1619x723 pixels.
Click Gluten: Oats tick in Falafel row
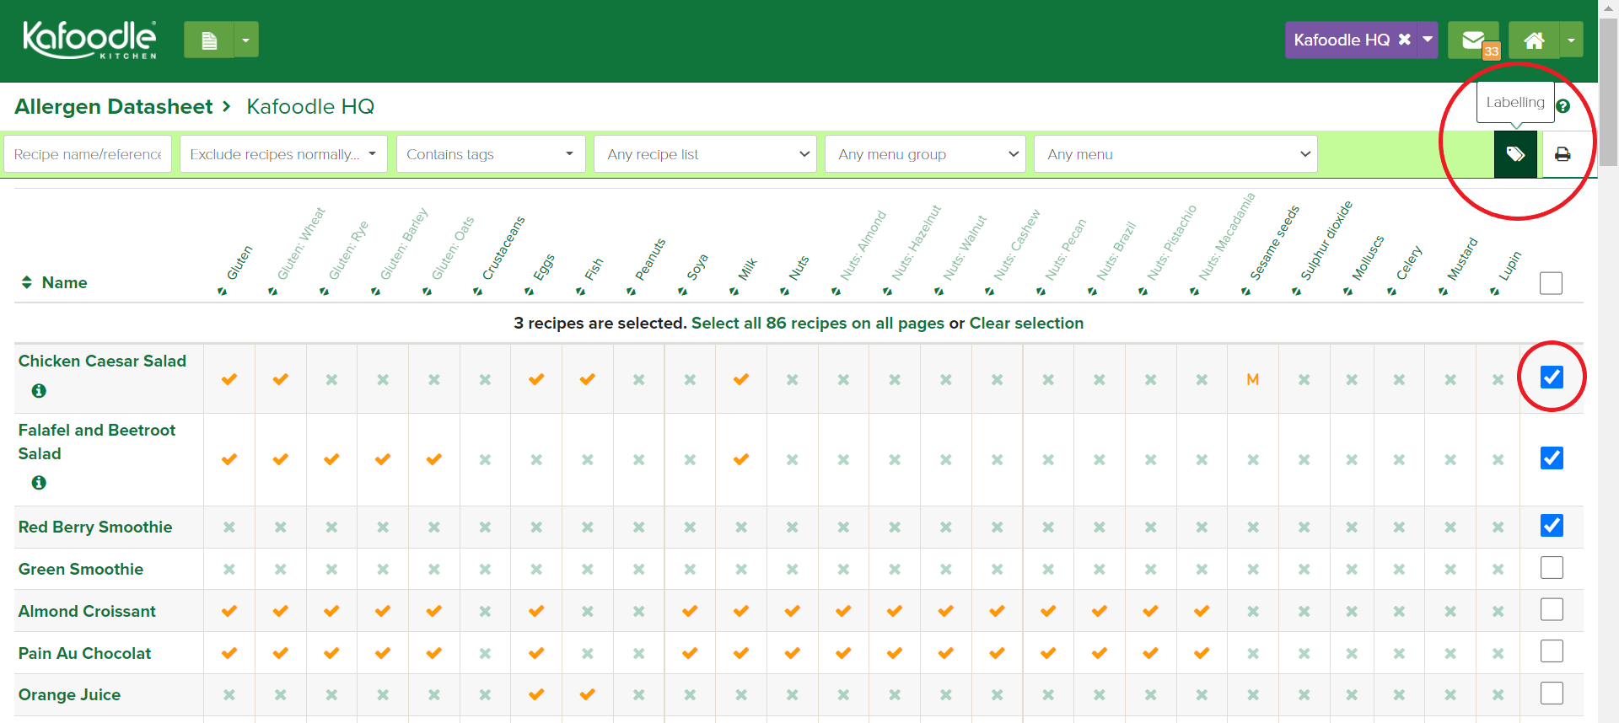tap(434, 459)
